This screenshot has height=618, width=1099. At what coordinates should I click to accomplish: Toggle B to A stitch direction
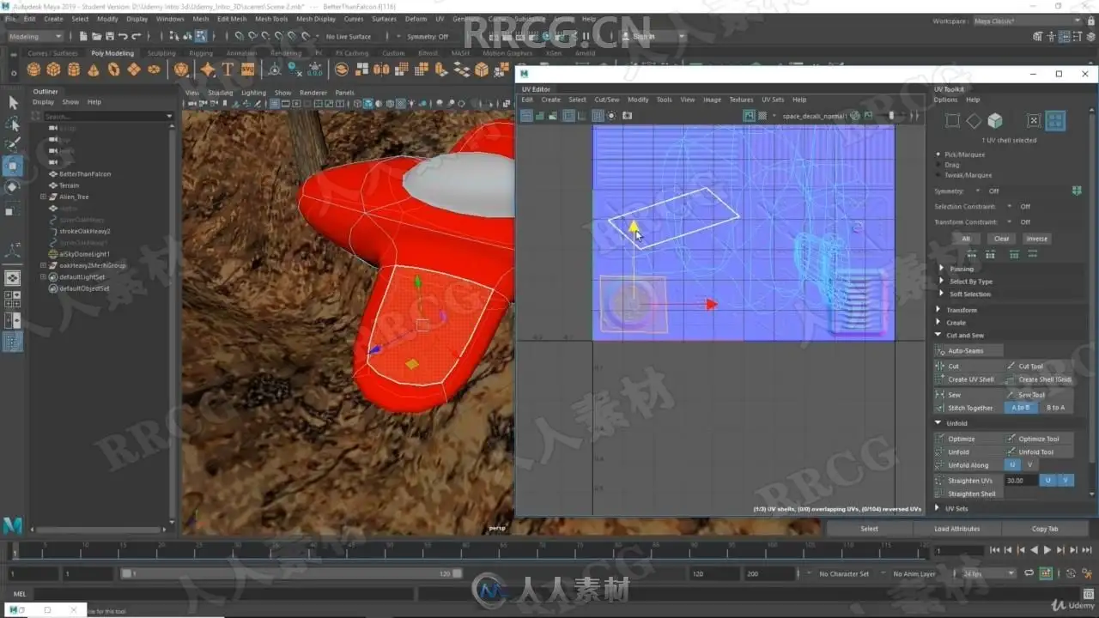pyautogui.click(x=1055, y=408)
